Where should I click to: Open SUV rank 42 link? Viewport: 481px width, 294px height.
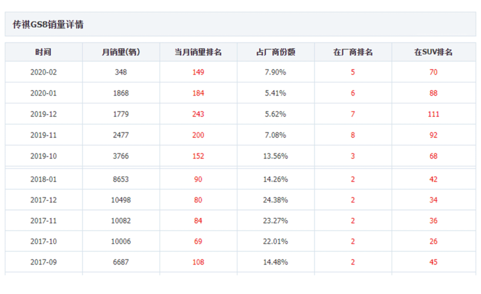[434, 179]
